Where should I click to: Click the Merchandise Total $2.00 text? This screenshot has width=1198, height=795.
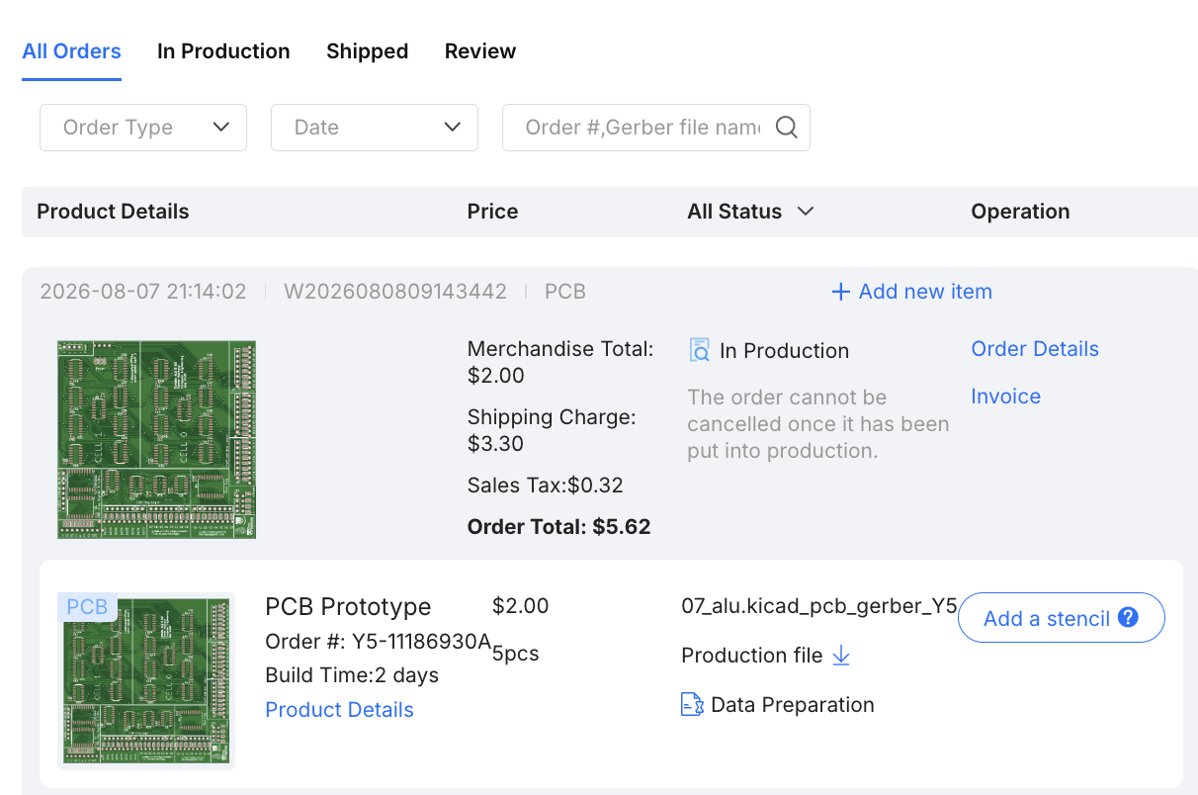click(x=560, y=362)
